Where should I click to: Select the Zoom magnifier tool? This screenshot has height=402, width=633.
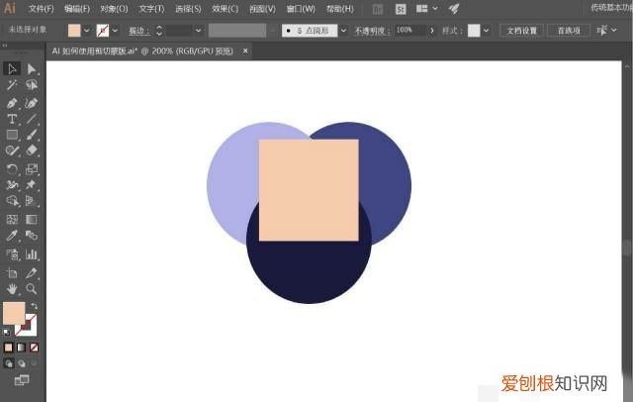click(32, 289)
